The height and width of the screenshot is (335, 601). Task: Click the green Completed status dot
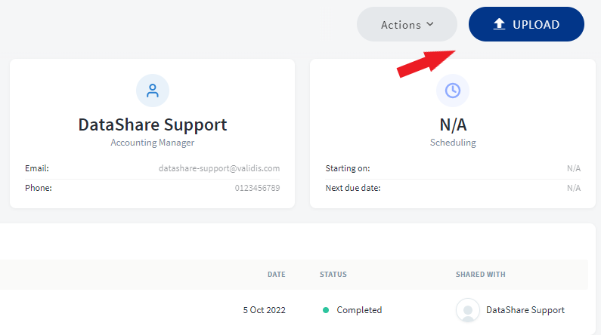tap(326, 310)
